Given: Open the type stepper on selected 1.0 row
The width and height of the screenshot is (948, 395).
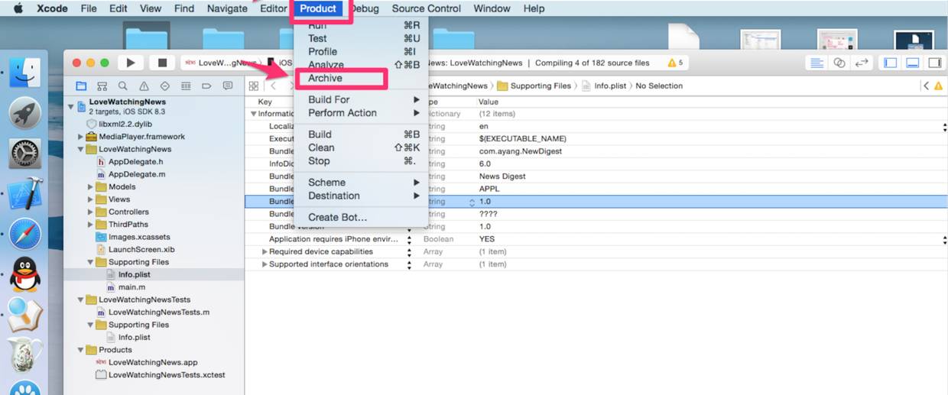Looking at the screenshot, I should point(472,202).
